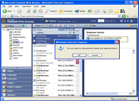Click the OWA Search magnifier icon
Viewport: 139px width, 101px height.
(x=80, y=26)
